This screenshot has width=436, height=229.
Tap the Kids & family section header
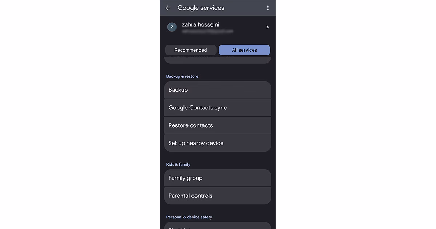point(178,165)
